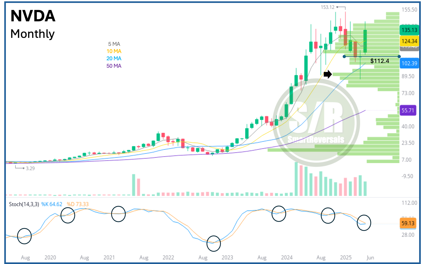Click the $112.4 support level label
Screen dimensions: 421x264
380,61
